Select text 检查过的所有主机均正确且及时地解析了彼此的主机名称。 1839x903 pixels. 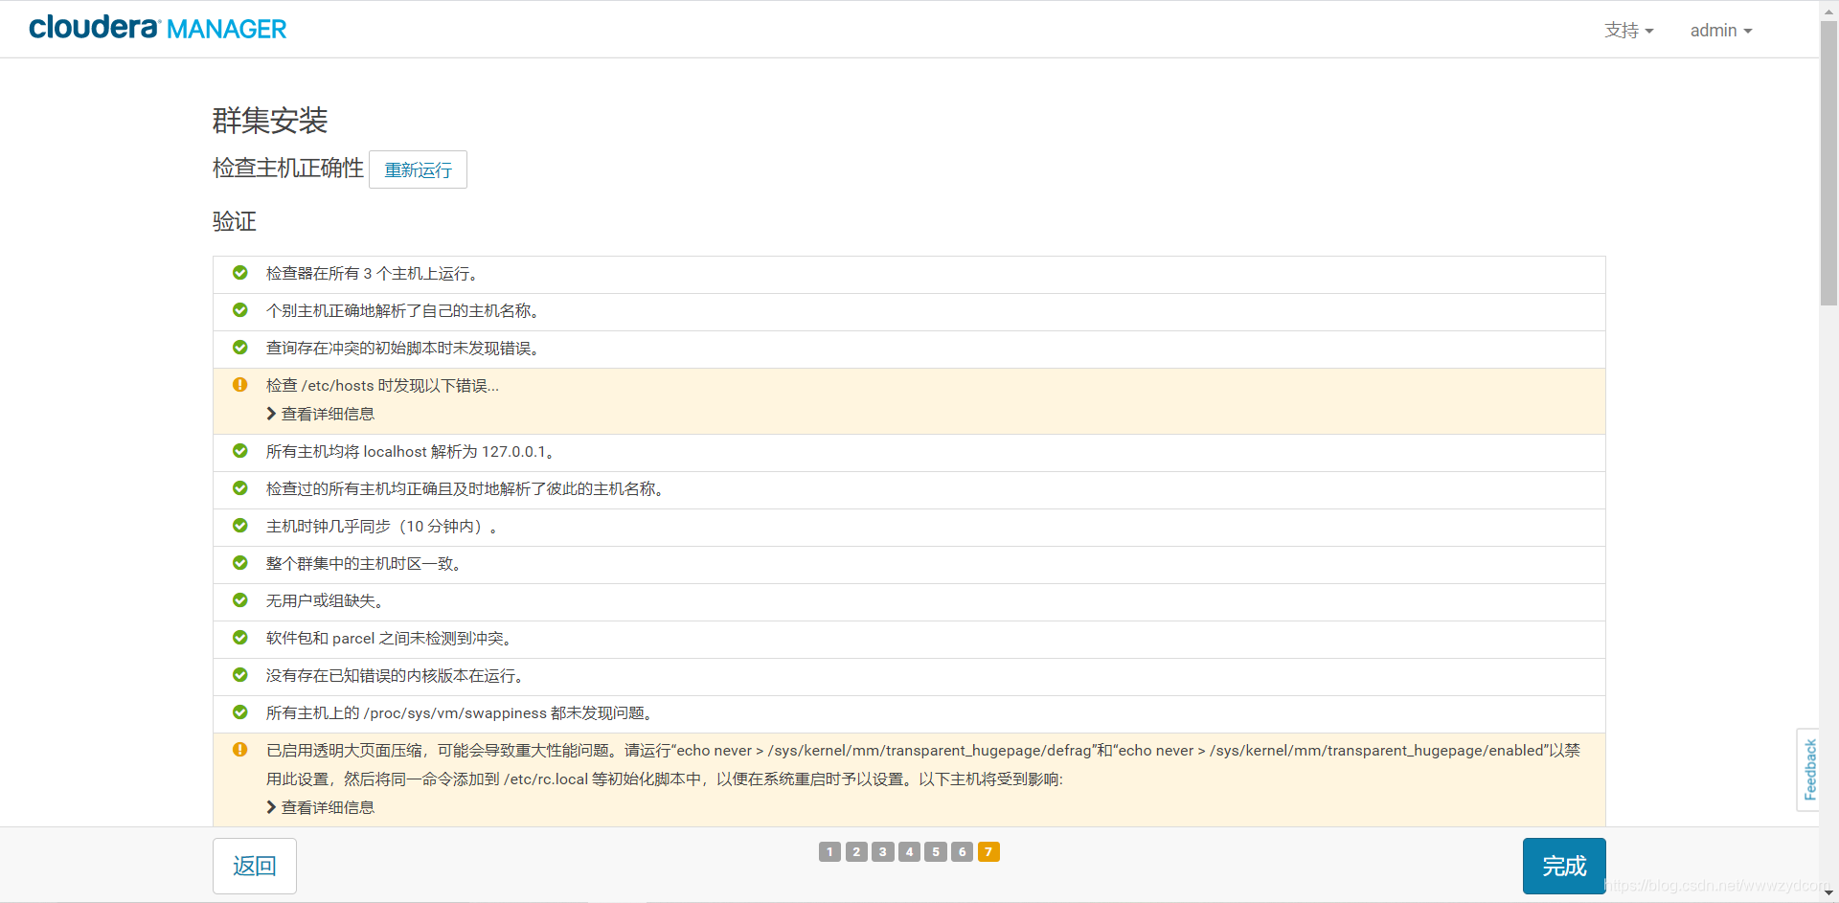pos(466,489)
